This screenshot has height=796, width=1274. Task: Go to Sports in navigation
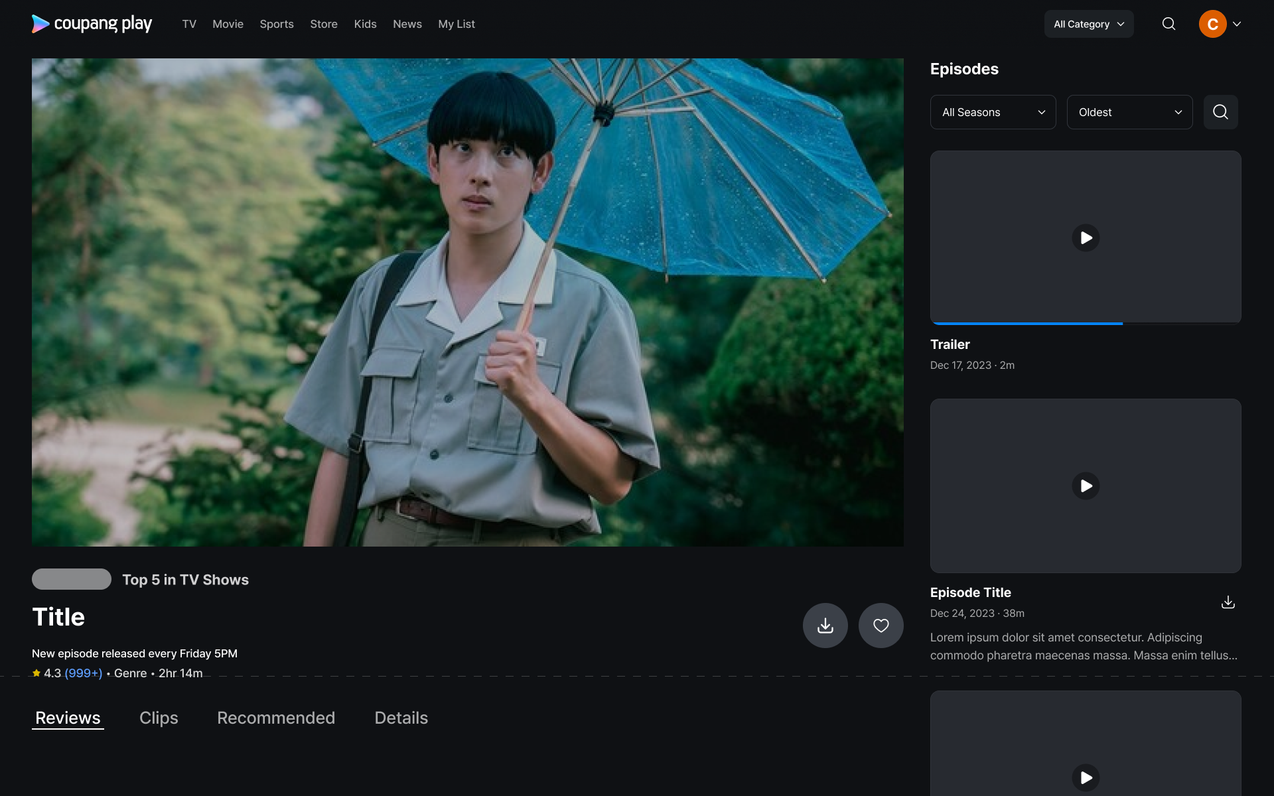(x=276, y=24)
